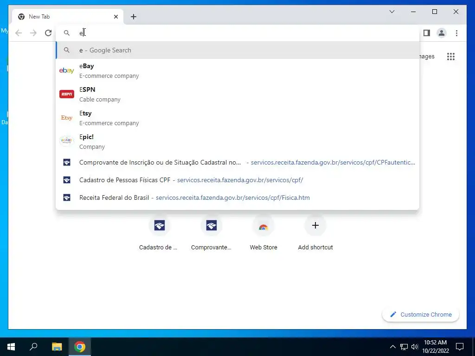
Task: Open the Web Store shortcut
Action: click(x=263, y=234)
